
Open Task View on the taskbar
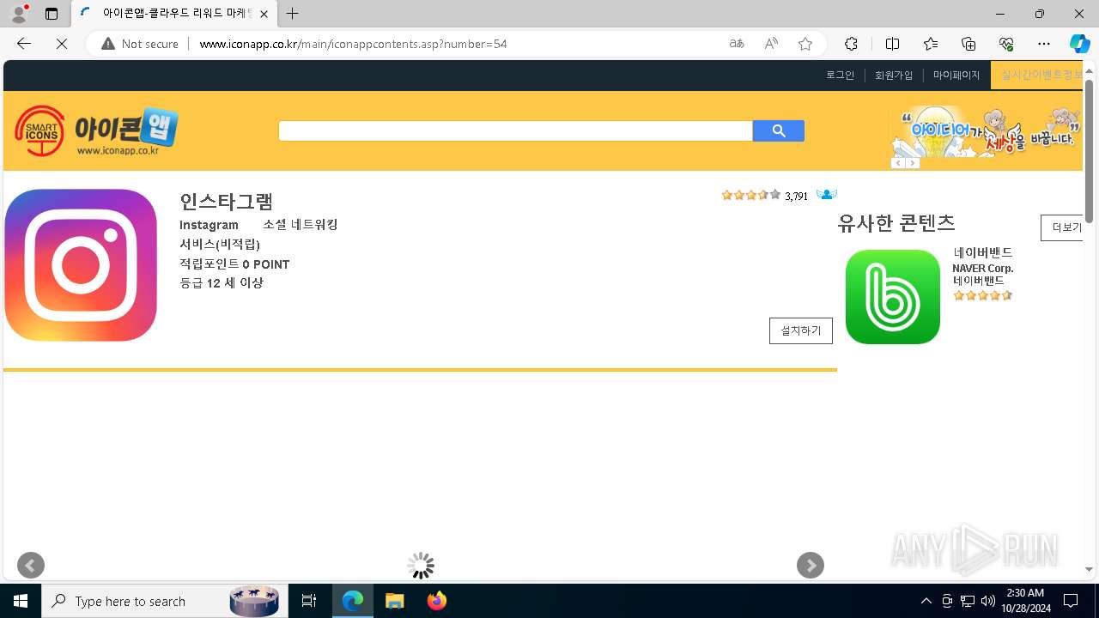[310, 601]
